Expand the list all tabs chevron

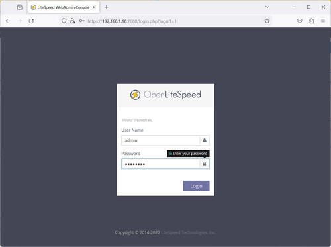pos(267,7)
